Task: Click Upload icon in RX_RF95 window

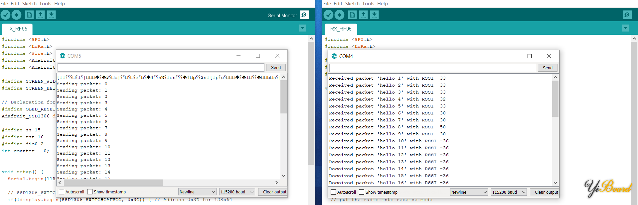Action: (339, 15)
